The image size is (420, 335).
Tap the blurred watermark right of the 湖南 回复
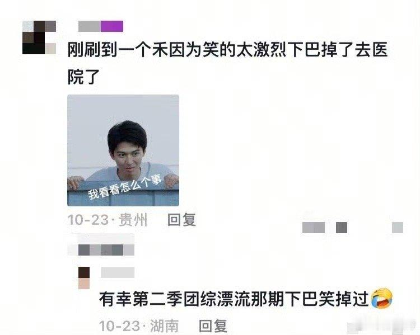382,327
